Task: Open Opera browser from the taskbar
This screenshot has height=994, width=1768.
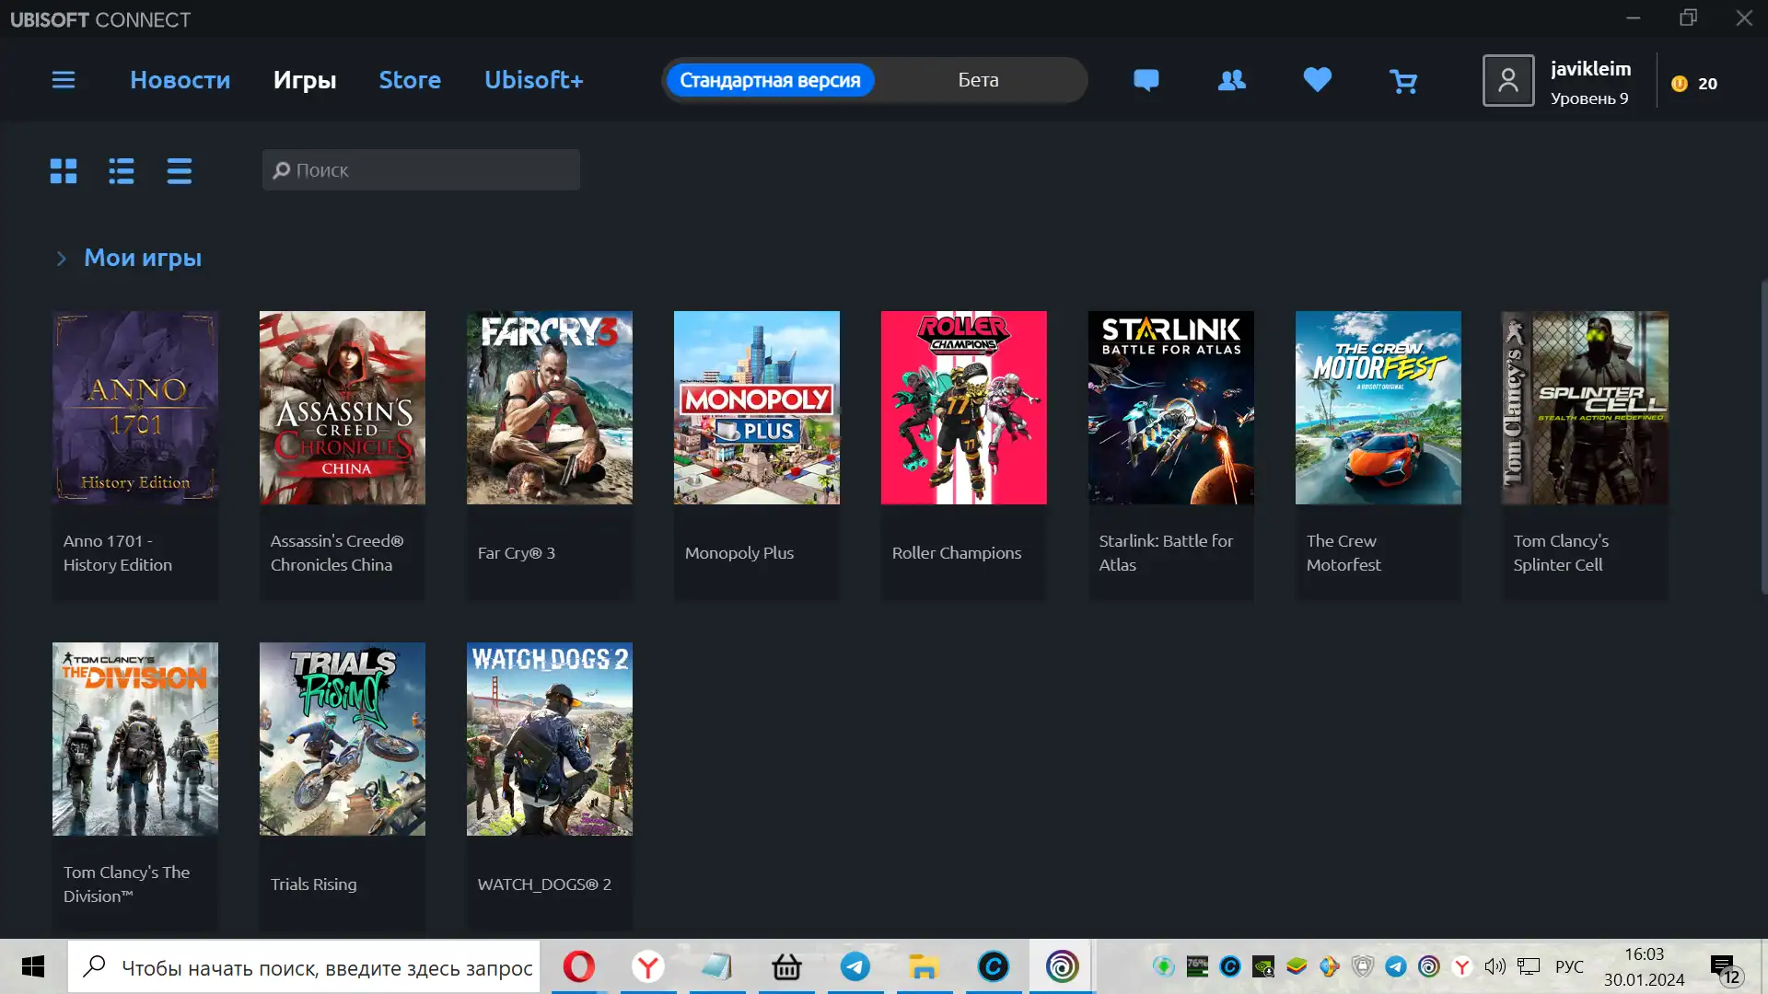Action: pyautogui.click(x=579, y=967)
